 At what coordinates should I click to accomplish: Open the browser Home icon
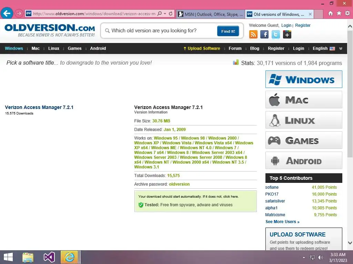coord(330,13)
